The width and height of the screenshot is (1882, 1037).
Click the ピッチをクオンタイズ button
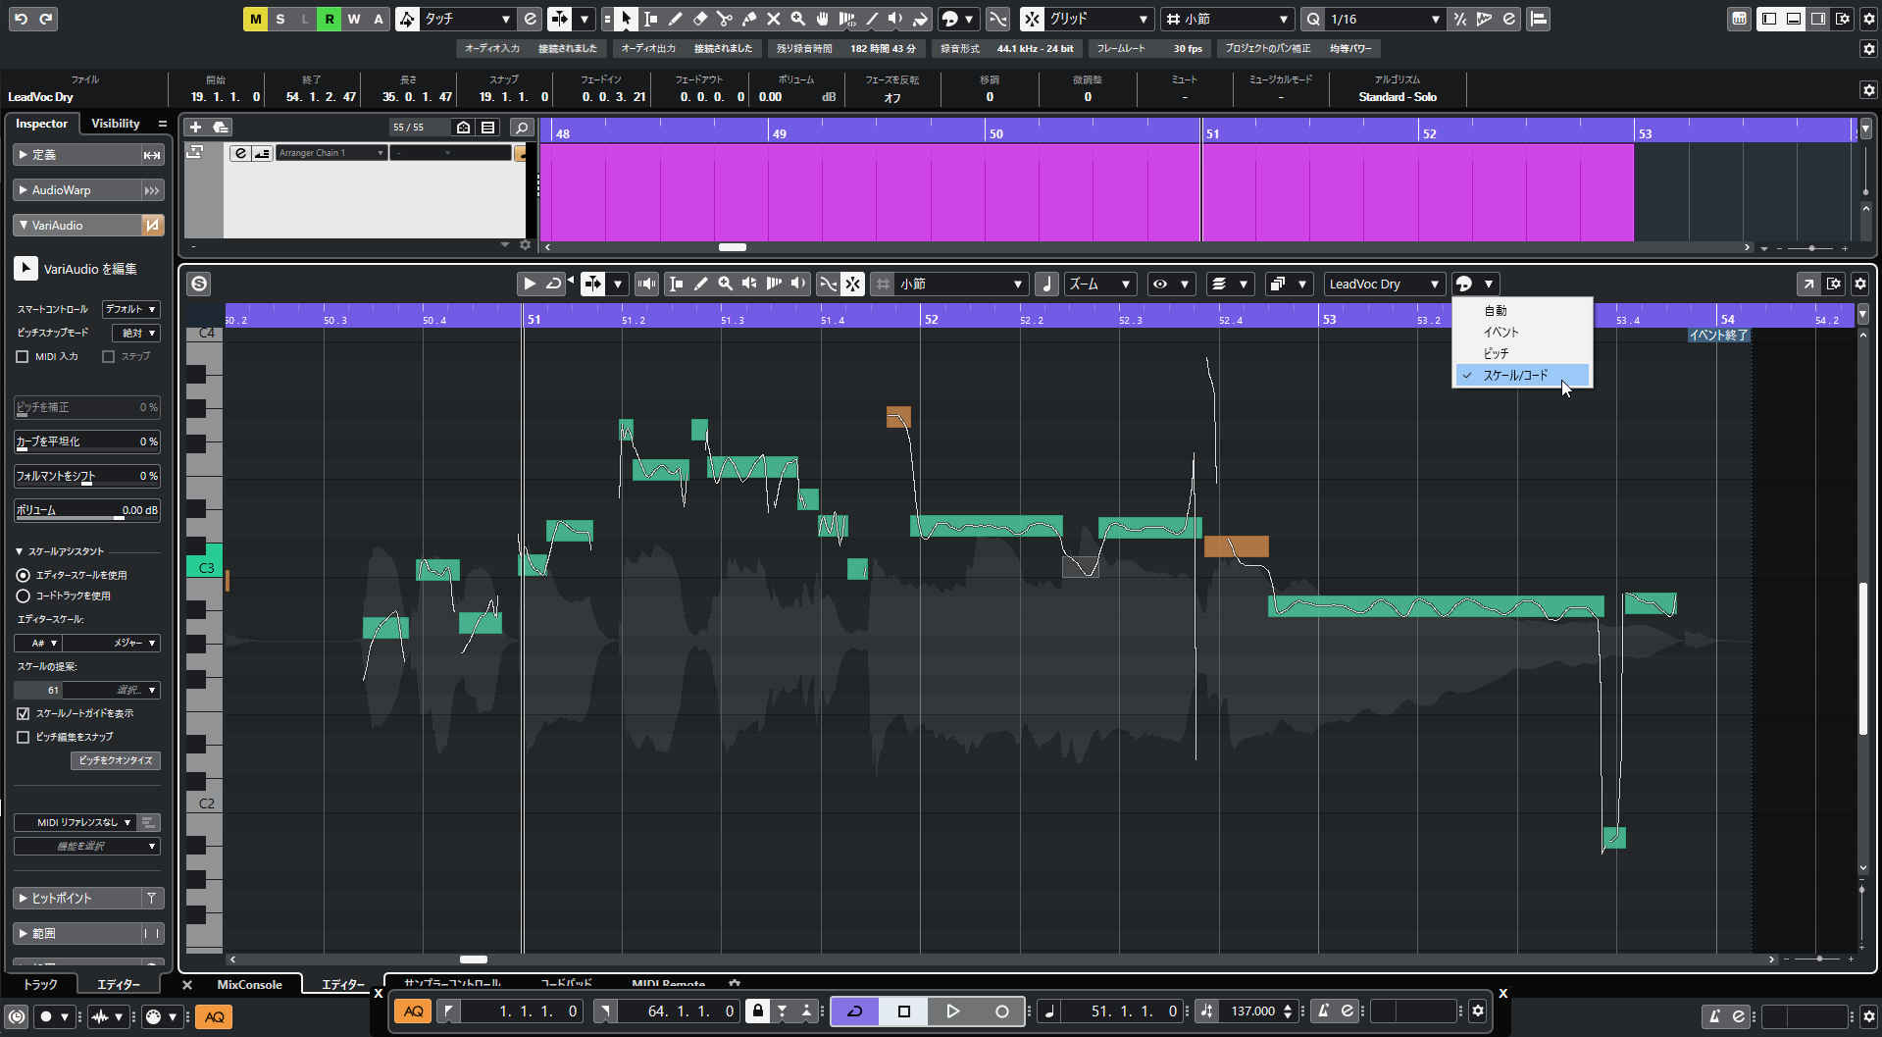[x=116, y=760]
